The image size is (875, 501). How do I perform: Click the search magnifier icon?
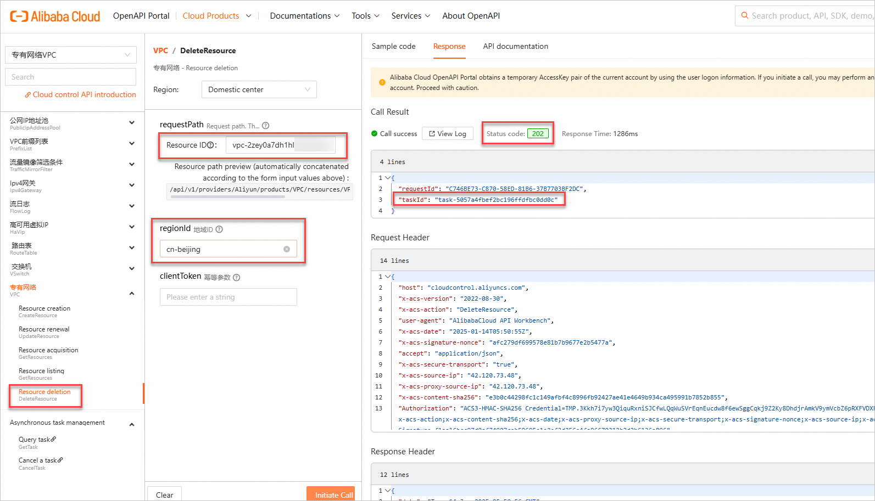coord(745,16)
